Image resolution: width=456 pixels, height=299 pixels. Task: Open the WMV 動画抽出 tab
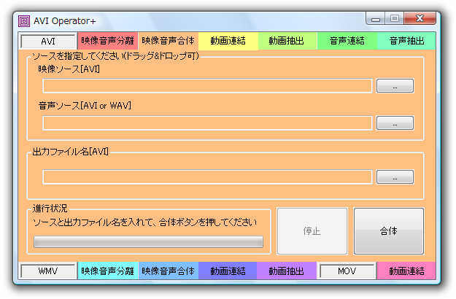(287, 271)
